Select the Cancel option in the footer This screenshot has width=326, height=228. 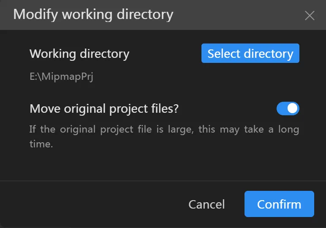pos(206,204)
